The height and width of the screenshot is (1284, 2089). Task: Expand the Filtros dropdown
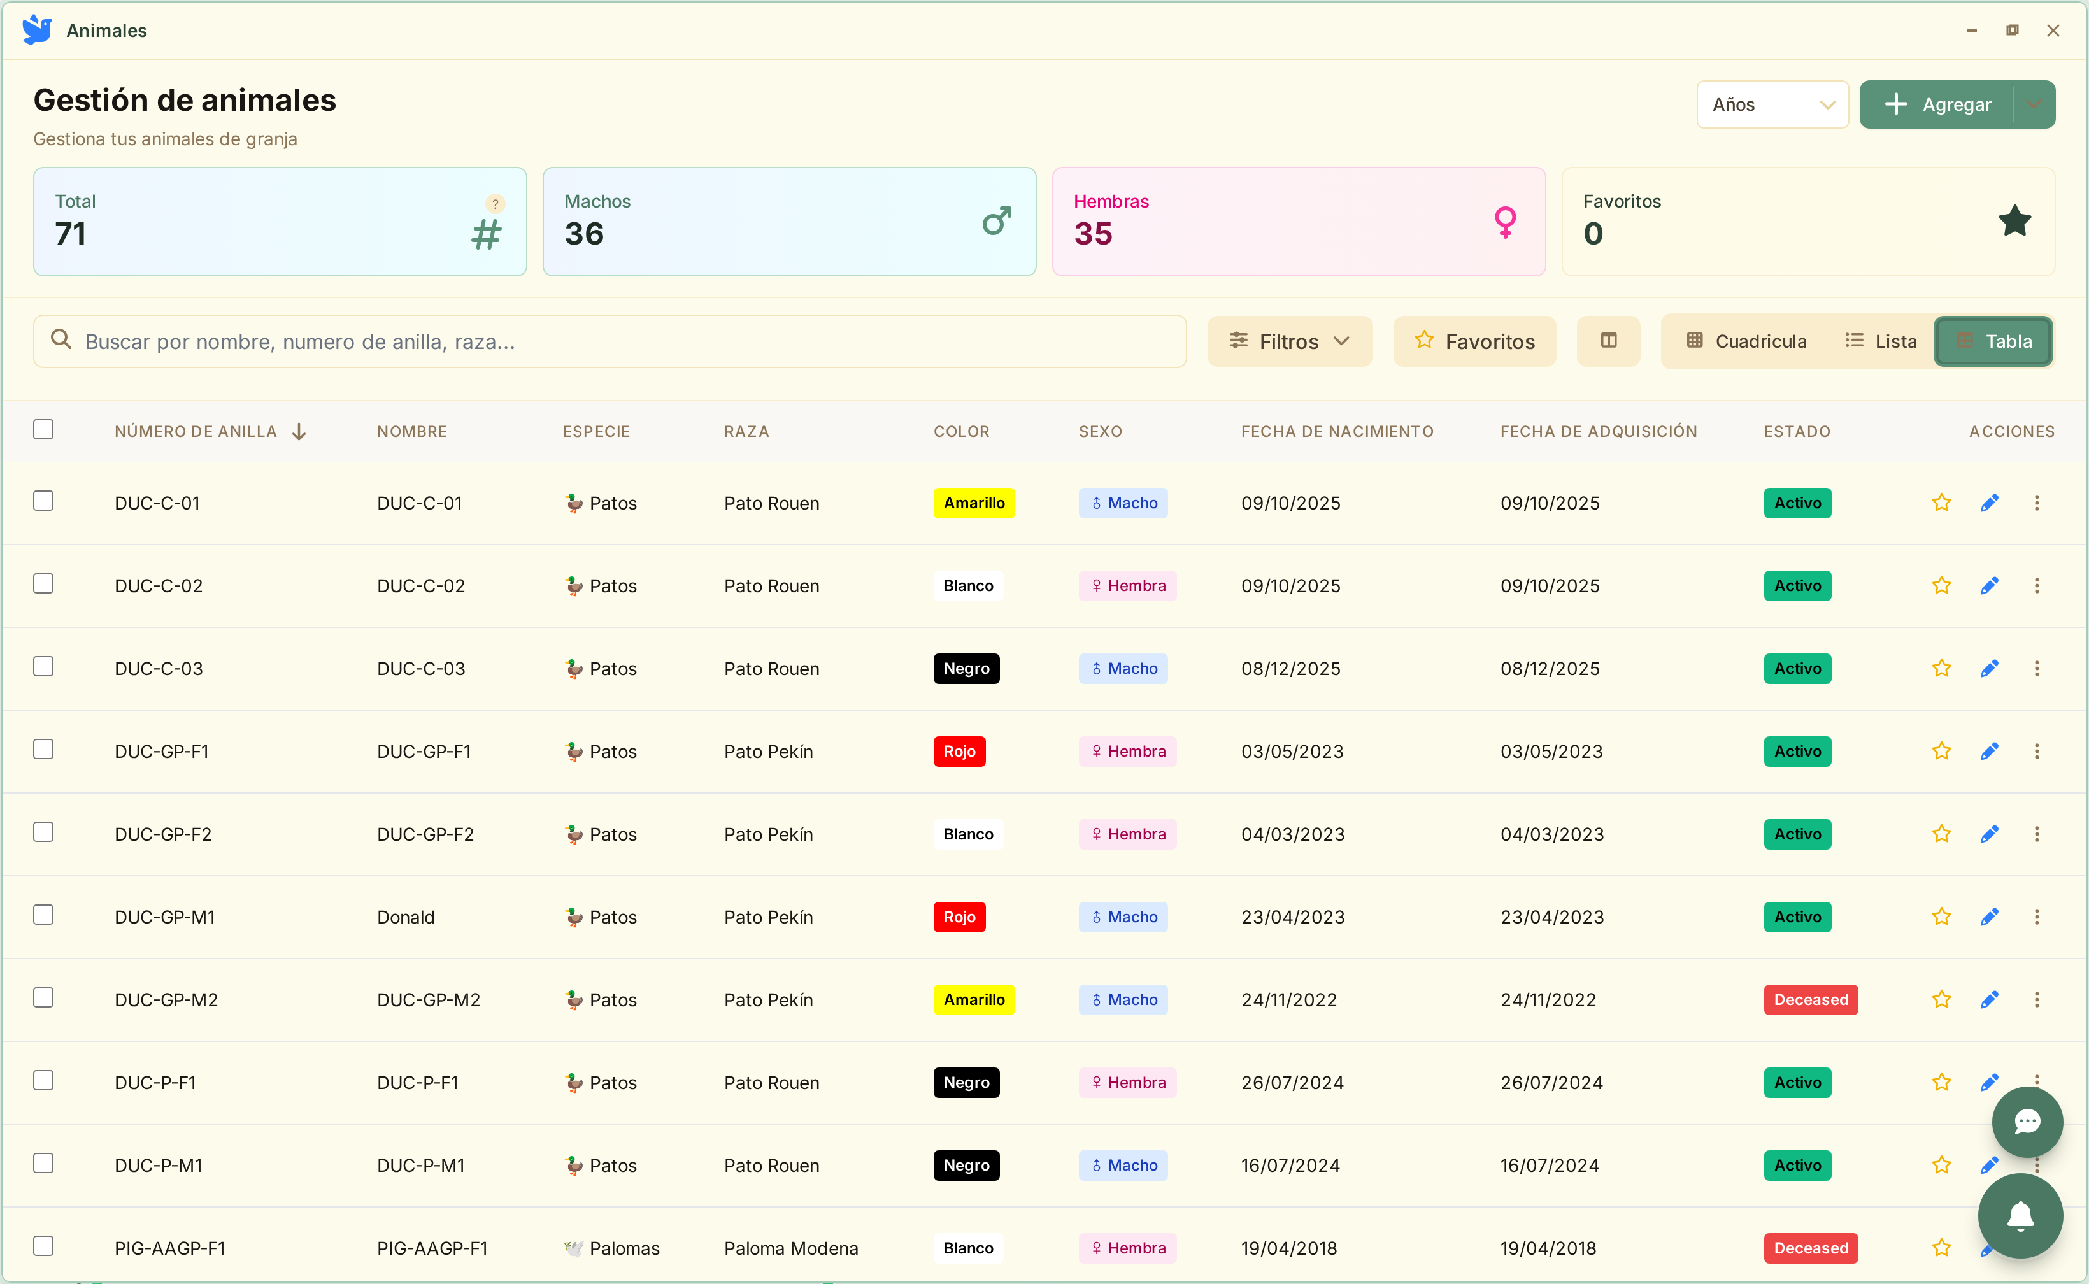(1289, 341)
